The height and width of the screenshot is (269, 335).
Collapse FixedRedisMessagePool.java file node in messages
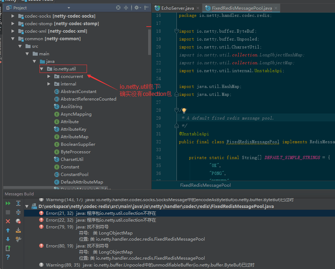pos(27,207)
